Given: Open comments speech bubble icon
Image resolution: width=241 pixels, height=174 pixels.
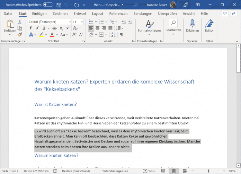Looking at the screenshot, I should tap(225, 14).
